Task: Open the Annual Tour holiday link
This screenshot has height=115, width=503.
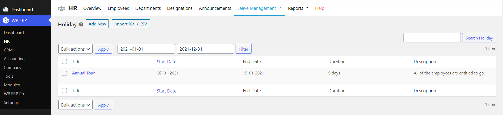Action: click(x=83, y=73)
